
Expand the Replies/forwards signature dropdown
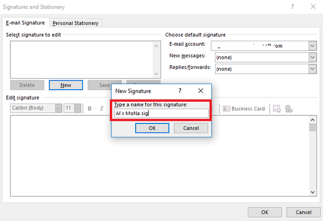312,69
